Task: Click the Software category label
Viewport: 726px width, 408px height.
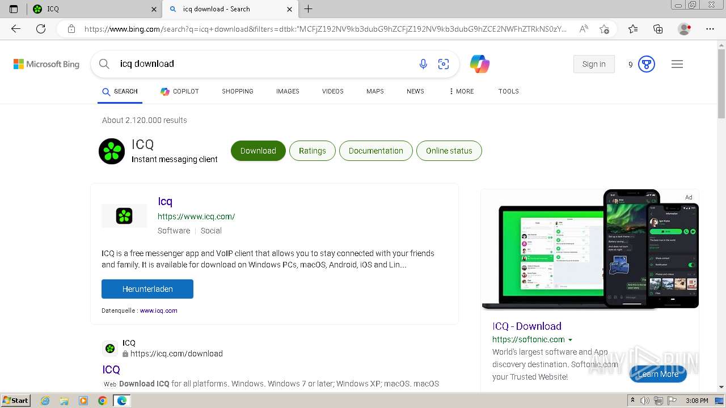Action: coord(174,231)
